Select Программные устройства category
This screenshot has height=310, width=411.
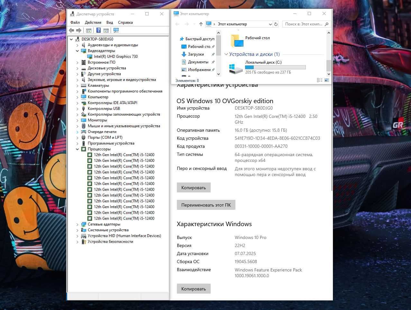point(111,143)
